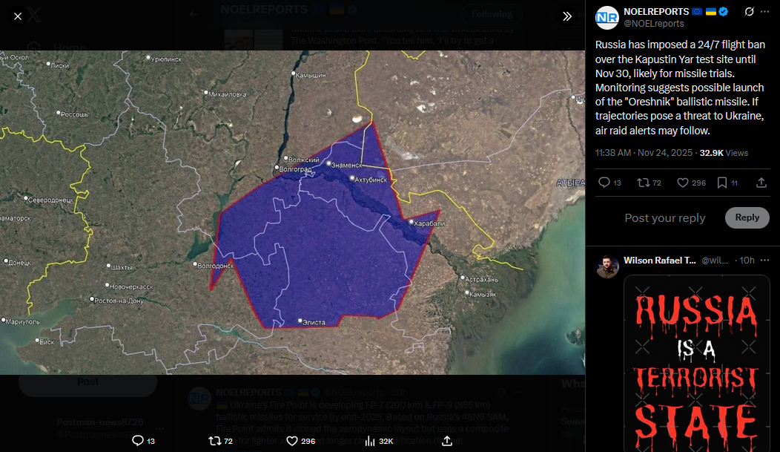Click the Kapustin Yar flight ban map image
780x452 pixels.
(x=292, y=212)
